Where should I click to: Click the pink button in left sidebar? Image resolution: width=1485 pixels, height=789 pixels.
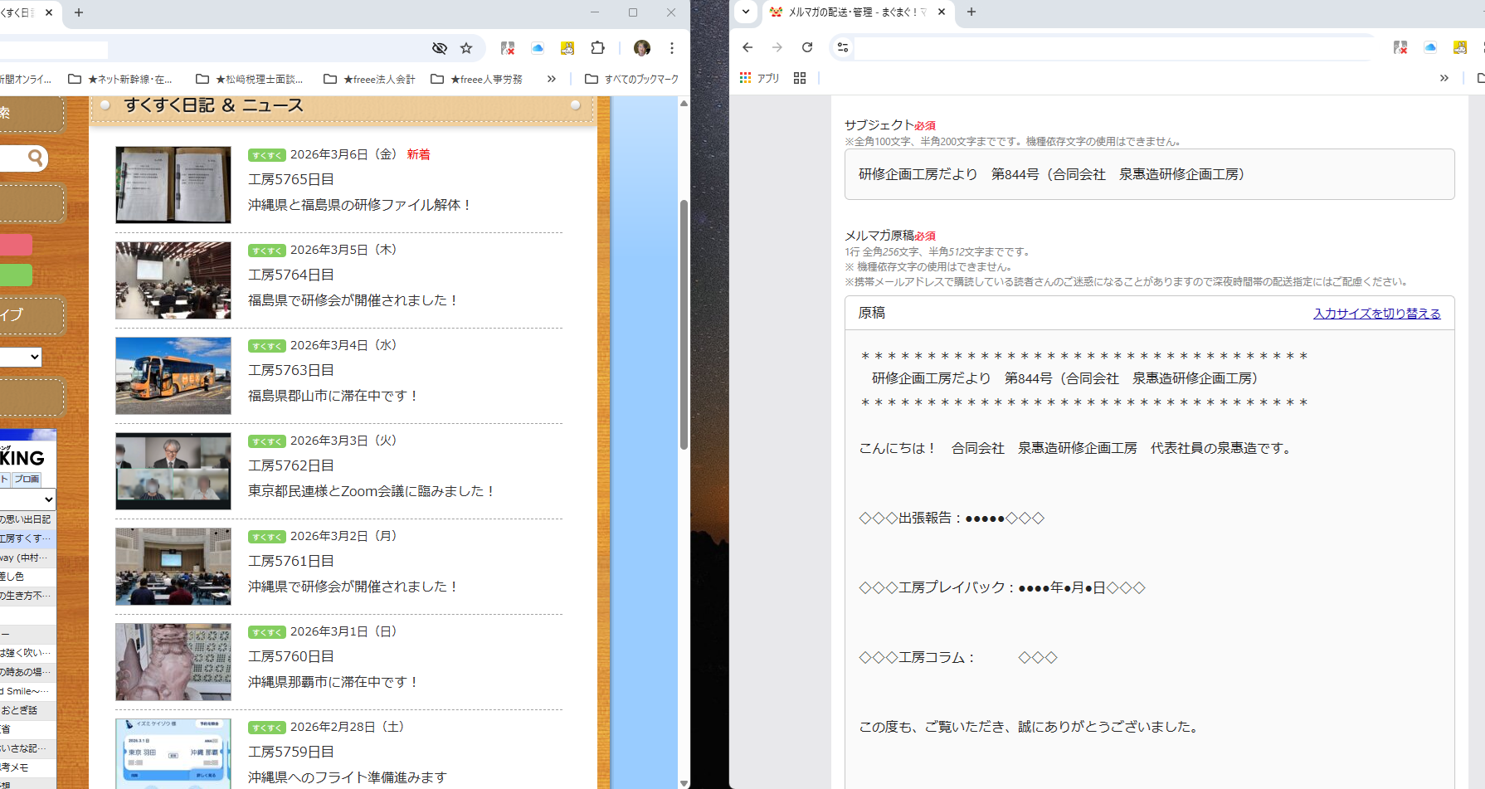(x=16, y=244)
